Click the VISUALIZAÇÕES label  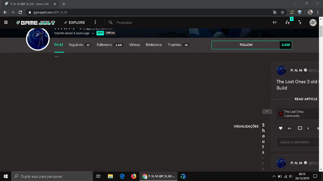tap(246, 126)
